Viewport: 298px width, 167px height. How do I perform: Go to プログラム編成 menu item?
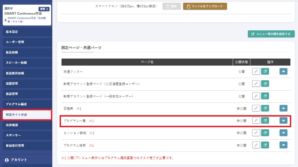pyautogui.click(x=26, y=104)
